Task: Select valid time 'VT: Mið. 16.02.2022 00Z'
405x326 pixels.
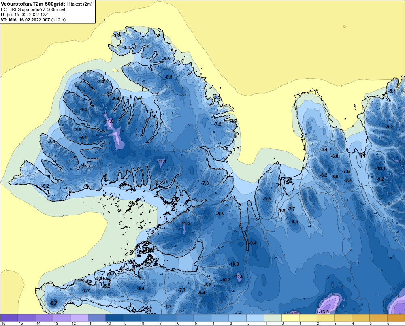Action: [25, 20]
